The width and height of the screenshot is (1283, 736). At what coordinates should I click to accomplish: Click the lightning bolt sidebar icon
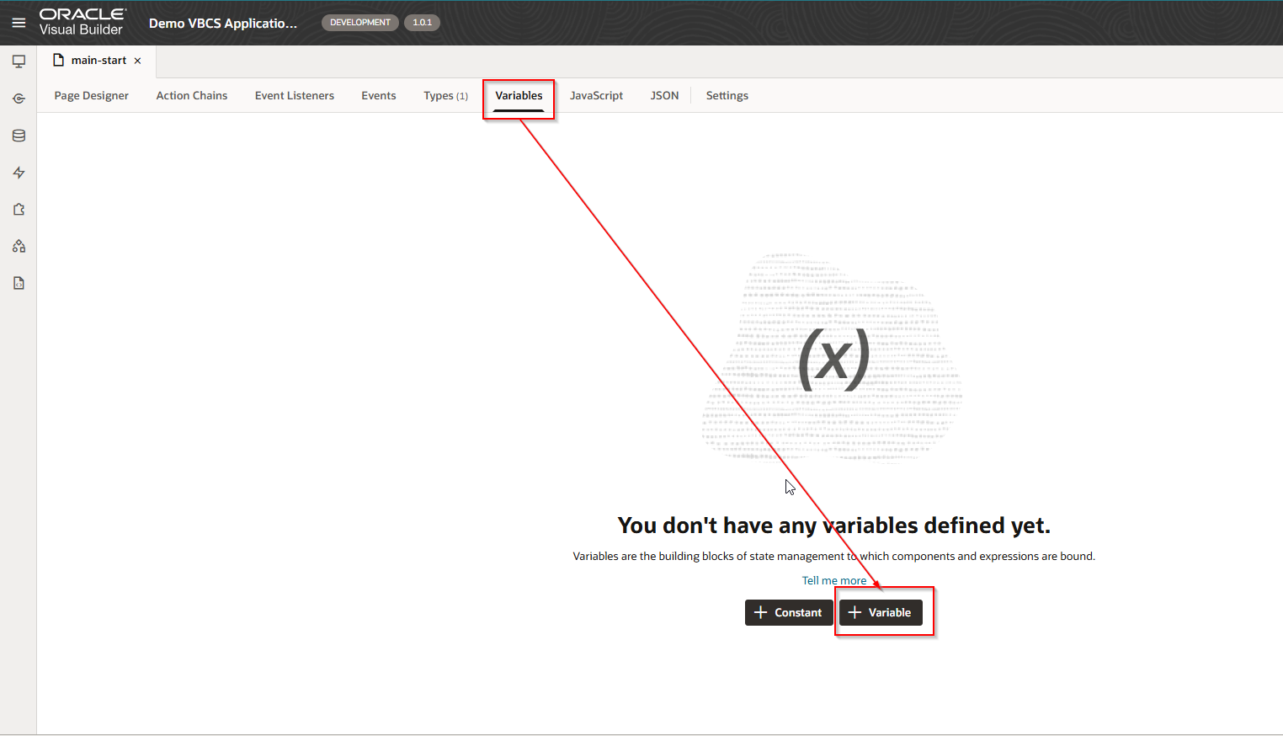(x=19, y=173)
